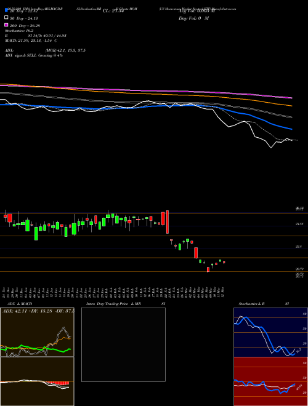This screenshot has height=406, width=308.
Task: Click the 'MACD: 21.59, 23.13, -1.54' readout
Action: pyautogui.click(x=30, y=41)
